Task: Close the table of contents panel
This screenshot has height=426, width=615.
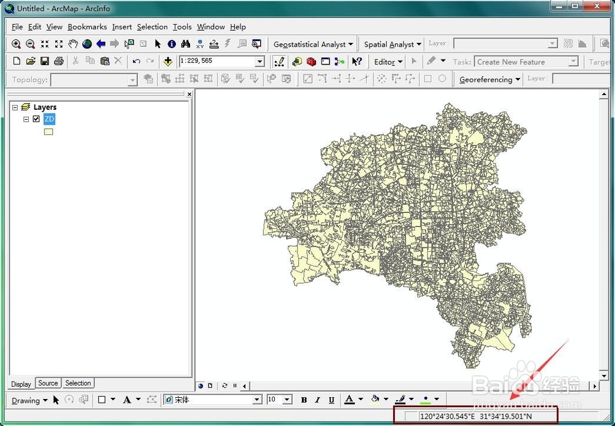Action: pos(189,94)
